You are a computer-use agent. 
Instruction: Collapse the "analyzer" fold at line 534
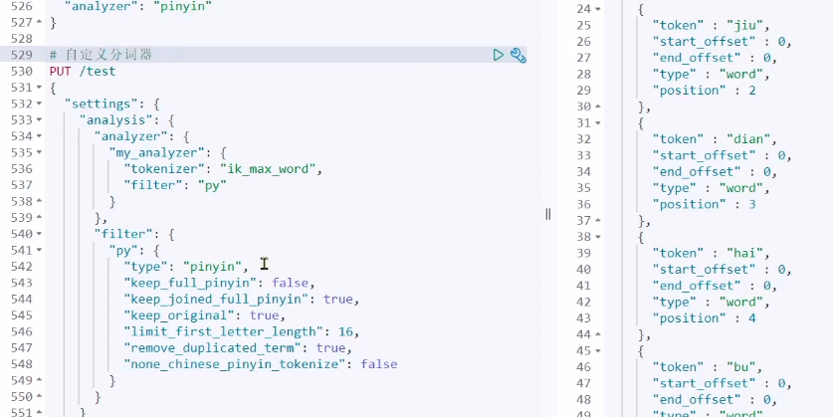(x=40, y=136)
